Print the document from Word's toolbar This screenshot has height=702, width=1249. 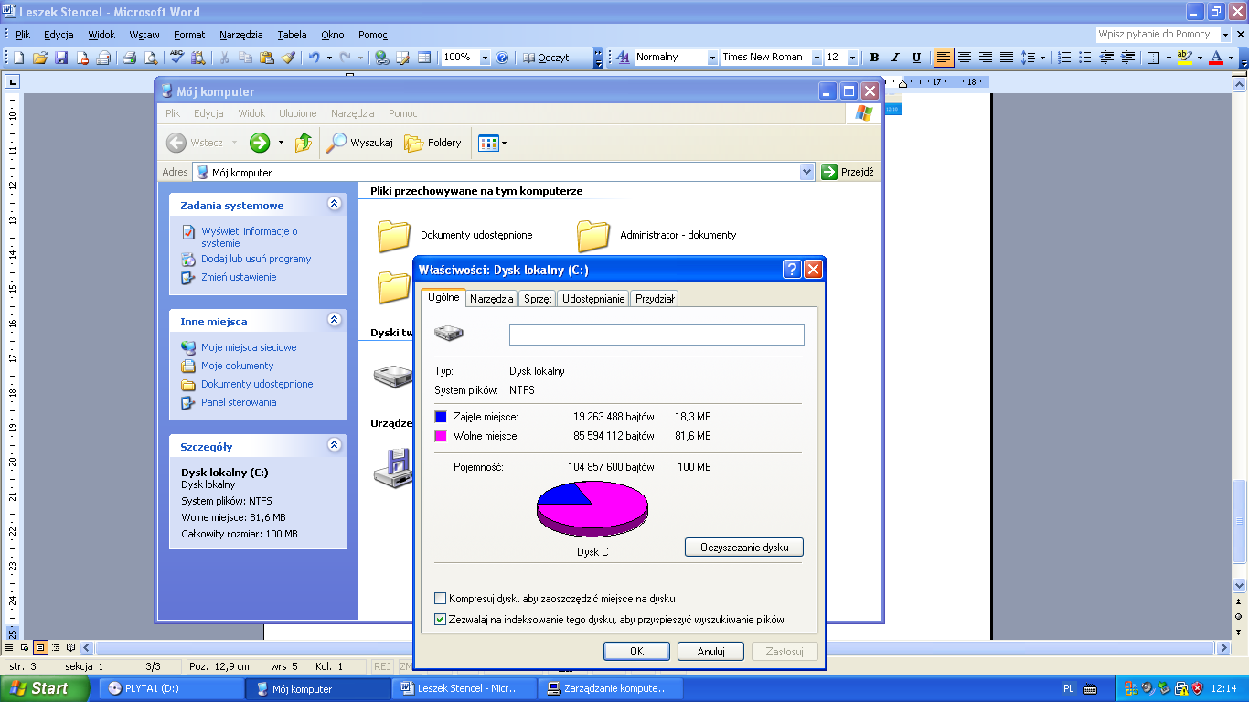(130, 58)
